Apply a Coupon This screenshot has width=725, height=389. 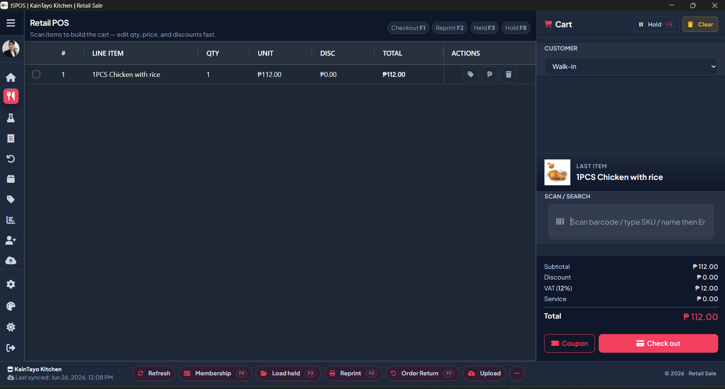coord(570,344)
